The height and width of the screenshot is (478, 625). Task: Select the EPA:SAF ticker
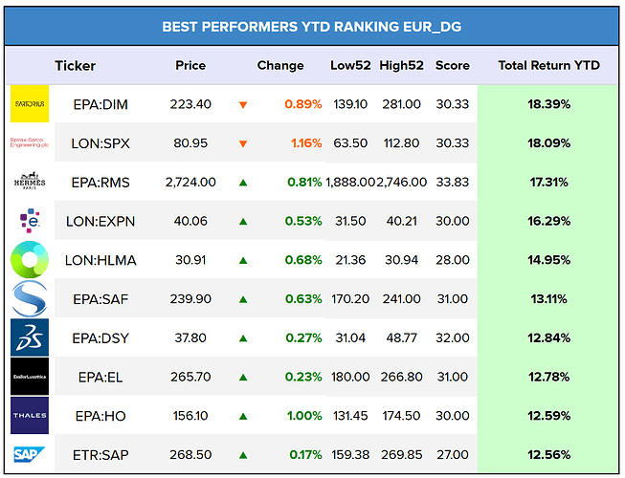coord(100,299)
